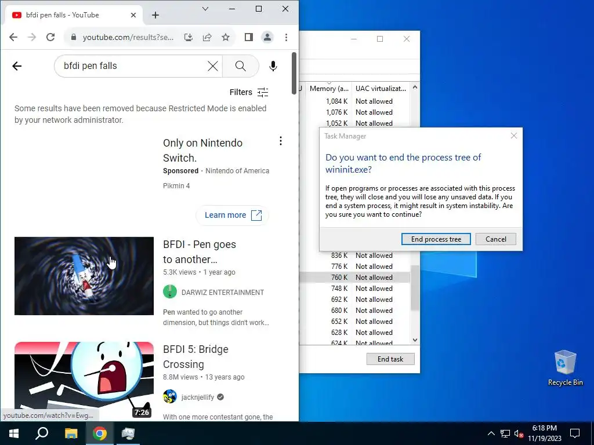Click Task Manager icon in taskbar

click(x=128, y=433)
